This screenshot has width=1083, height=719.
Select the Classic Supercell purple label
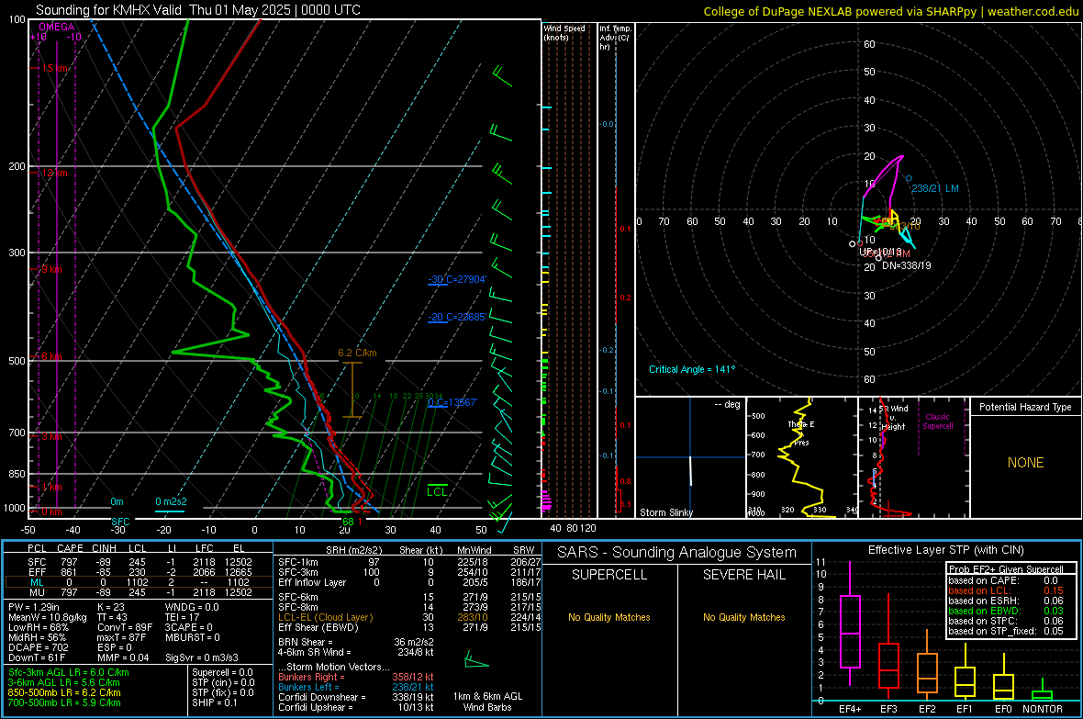point(937,421)
